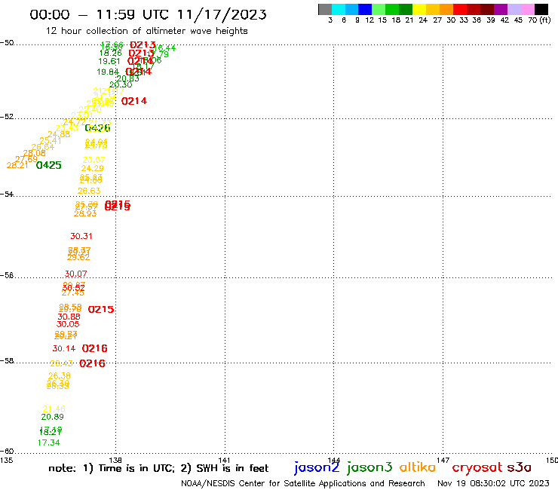
Task: Select the pure blue legend color swatch
Action: (365, 9)
